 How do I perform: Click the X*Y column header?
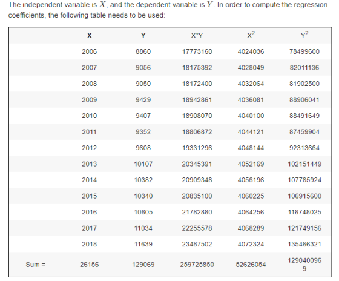197,36
